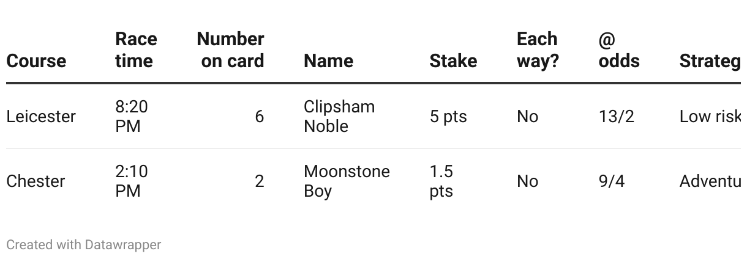
Task: Click the 1.5 pts stake cell
Action: 441,181
